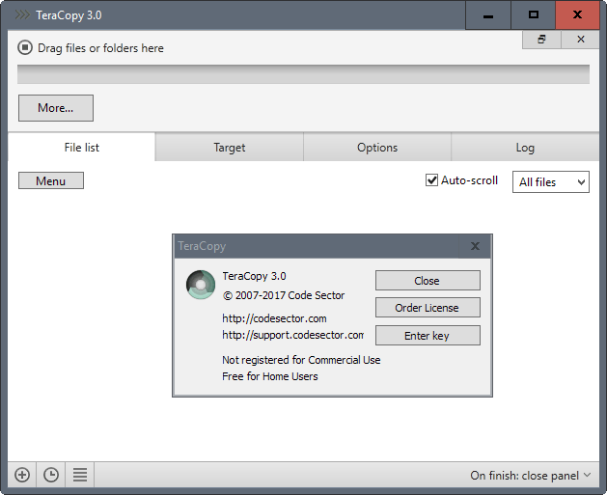Close the TeraCopy About dialog with X
This screenshot has height=495, width=607.
475,246
